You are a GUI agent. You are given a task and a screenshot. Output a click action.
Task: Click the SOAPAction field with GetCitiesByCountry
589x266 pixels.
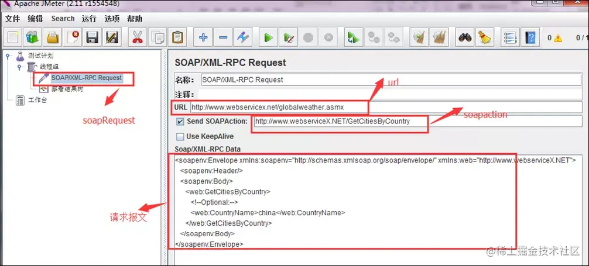[417, 122]
